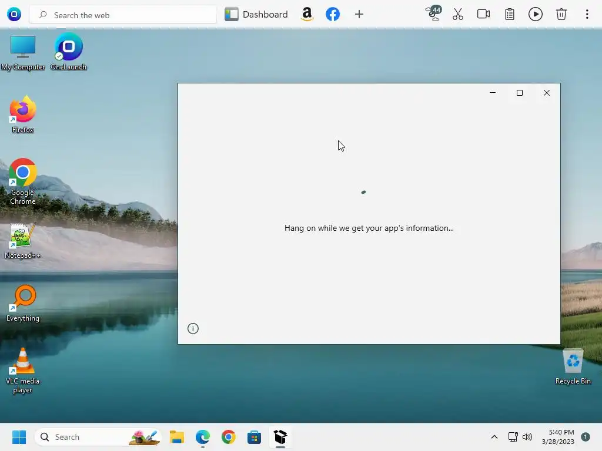The width and height of the screenshot is (602, 451).
Task: Open the video camera recorder icon
Action: 483,15
